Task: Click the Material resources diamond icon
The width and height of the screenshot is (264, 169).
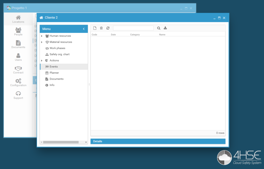Action: (x=47, y=42)
